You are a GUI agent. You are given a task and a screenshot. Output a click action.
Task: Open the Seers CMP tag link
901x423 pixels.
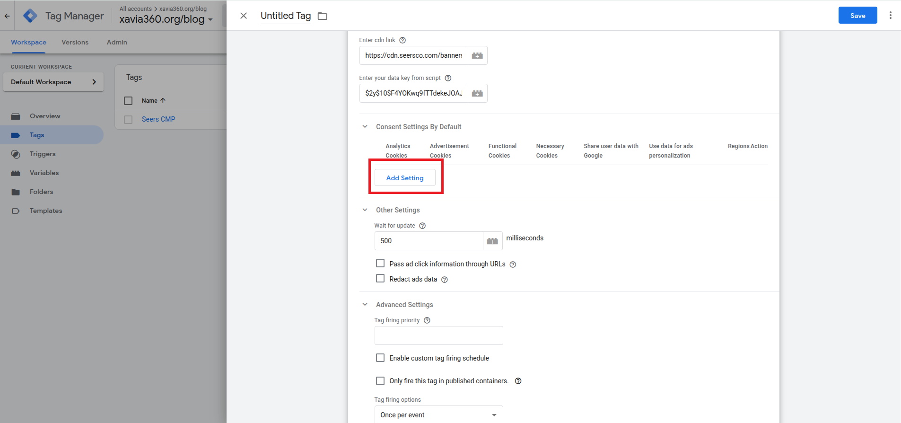point(158,119)
